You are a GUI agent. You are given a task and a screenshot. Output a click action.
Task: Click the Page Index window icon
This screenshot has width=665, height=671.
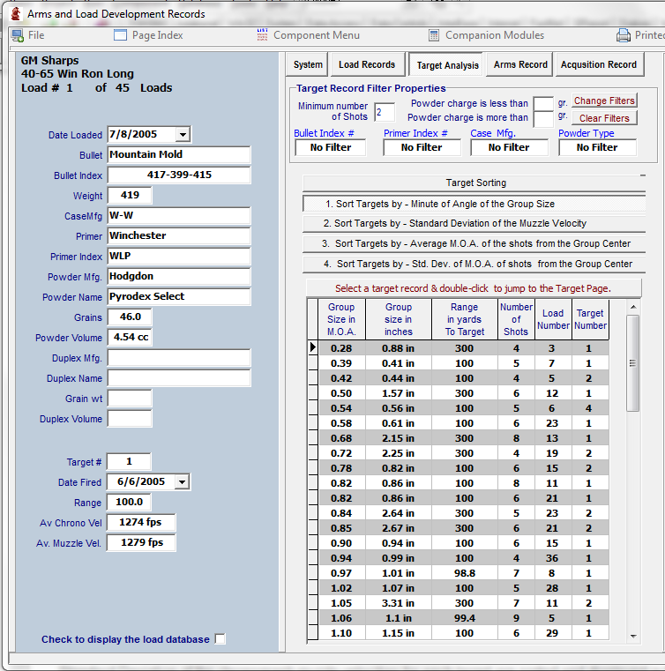click(x=120, y=35)
